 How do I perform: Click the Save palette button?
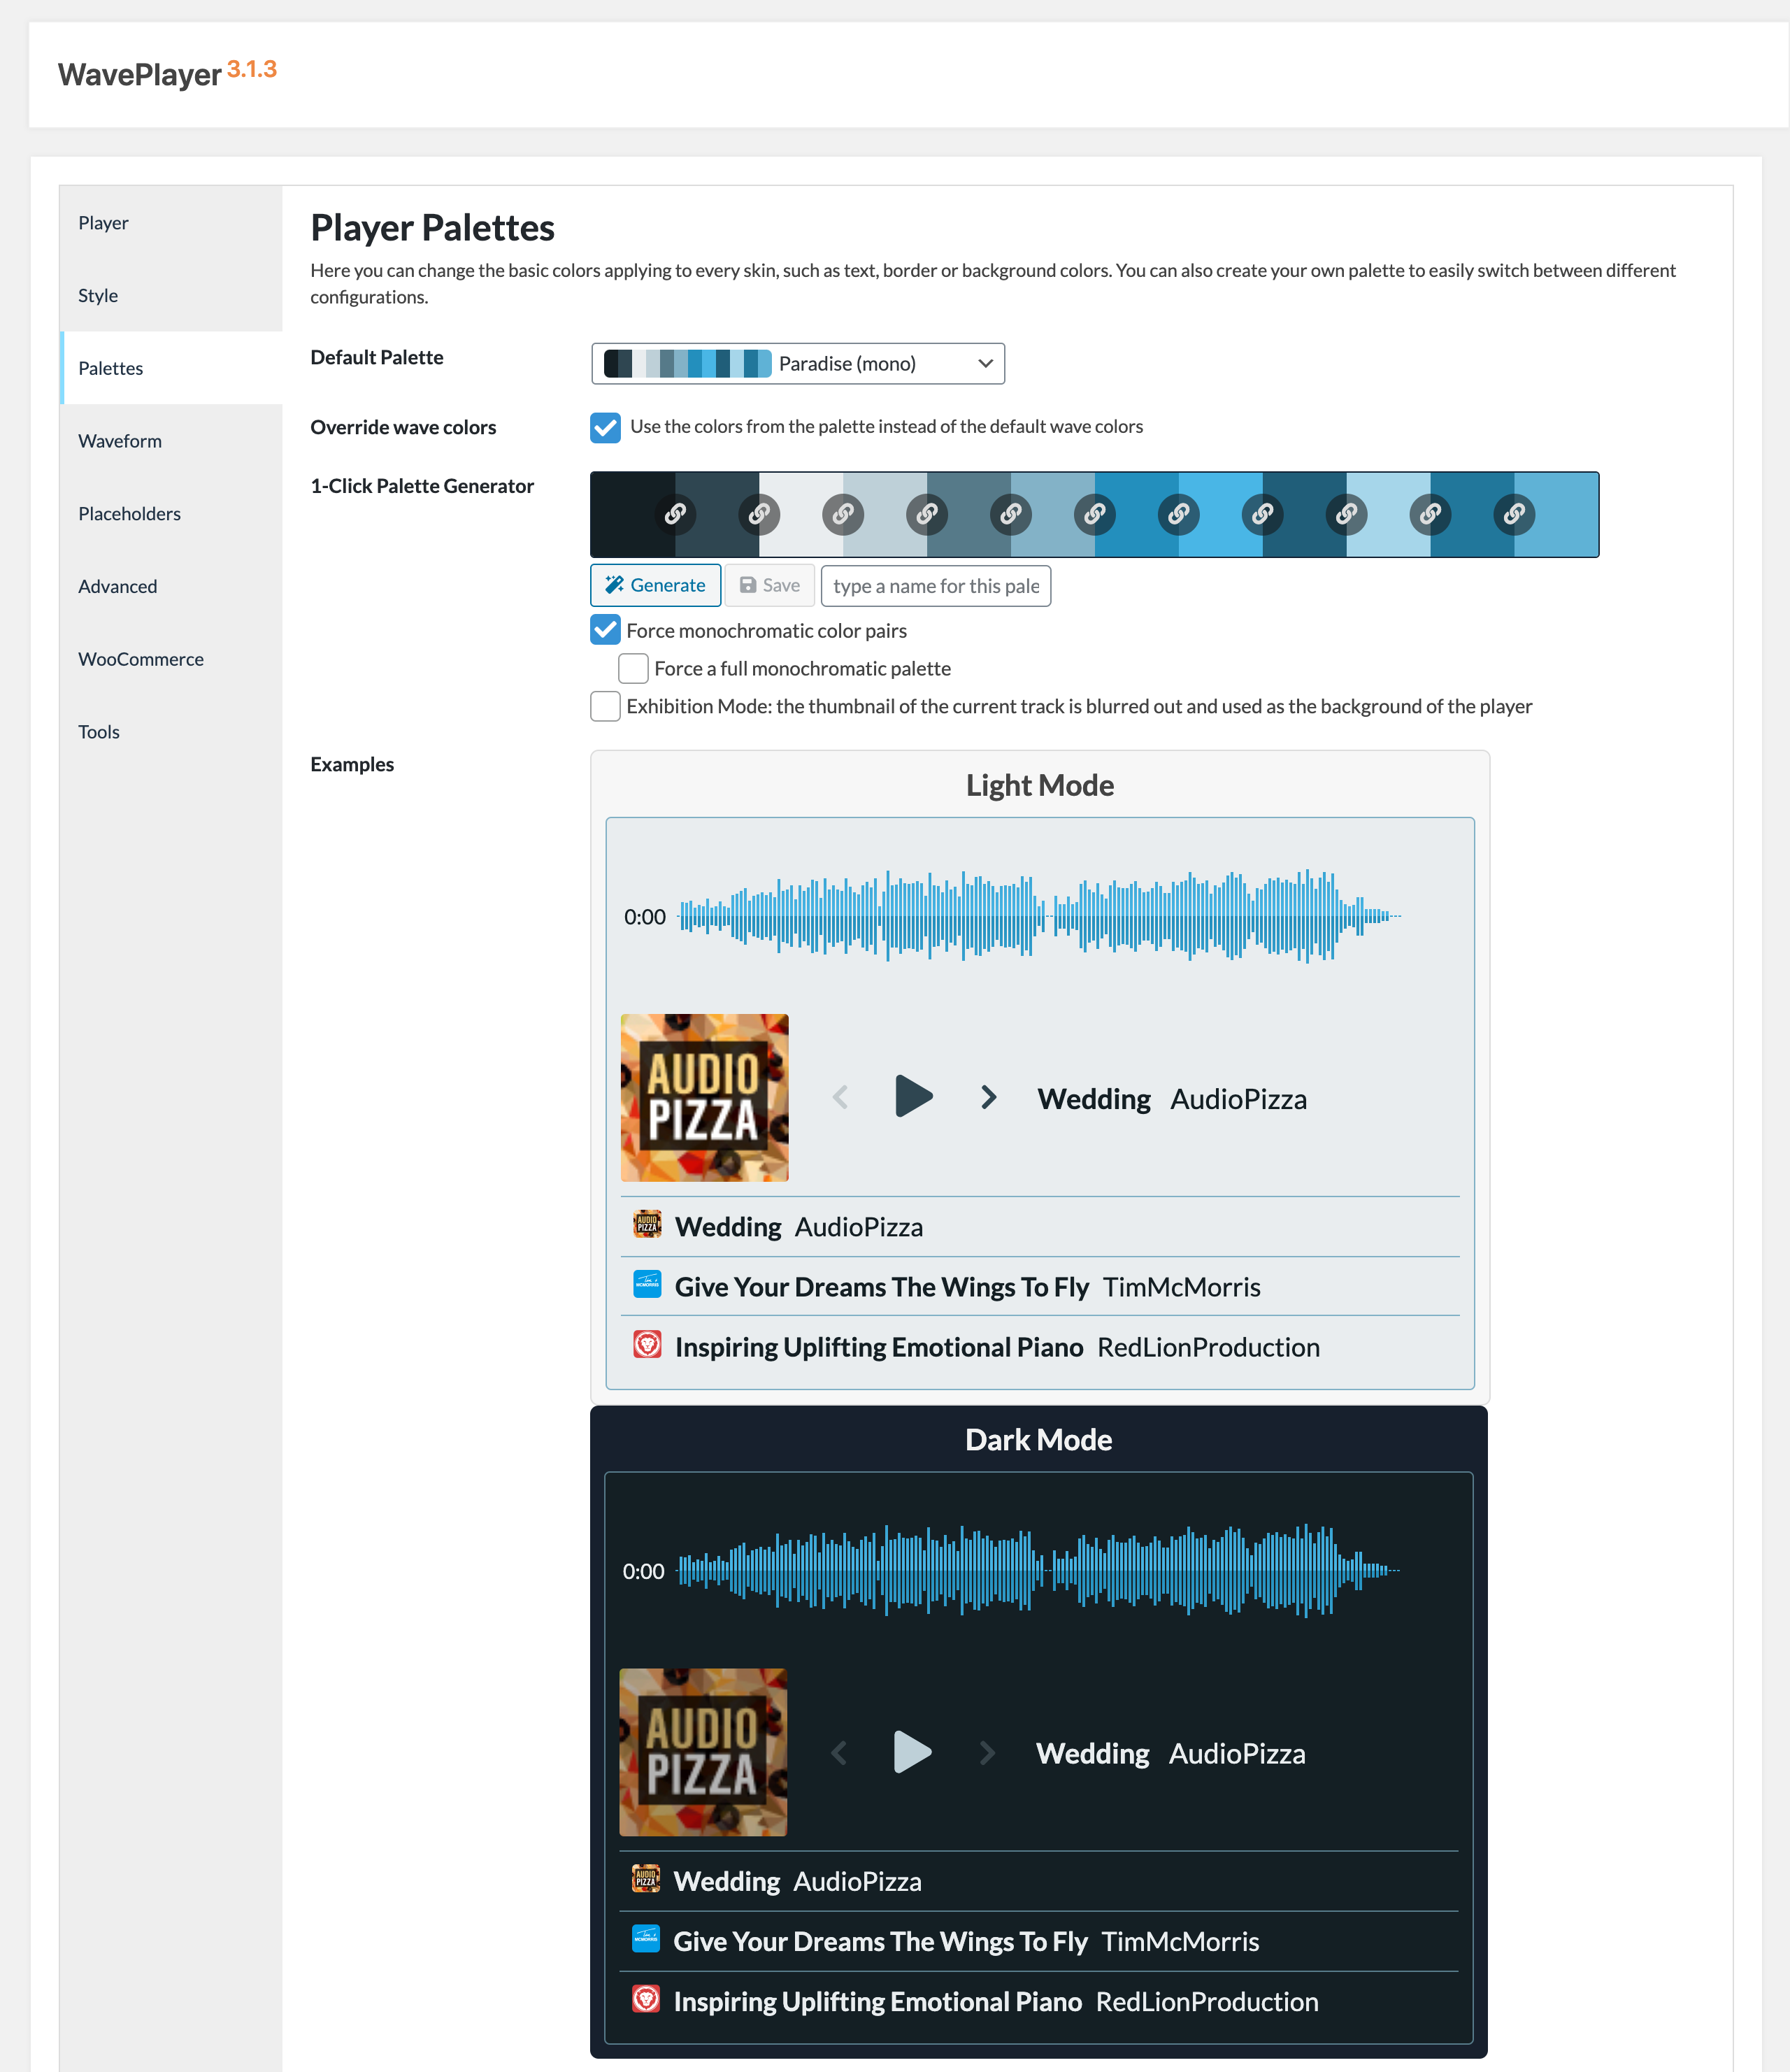click(x=769, y=586)
